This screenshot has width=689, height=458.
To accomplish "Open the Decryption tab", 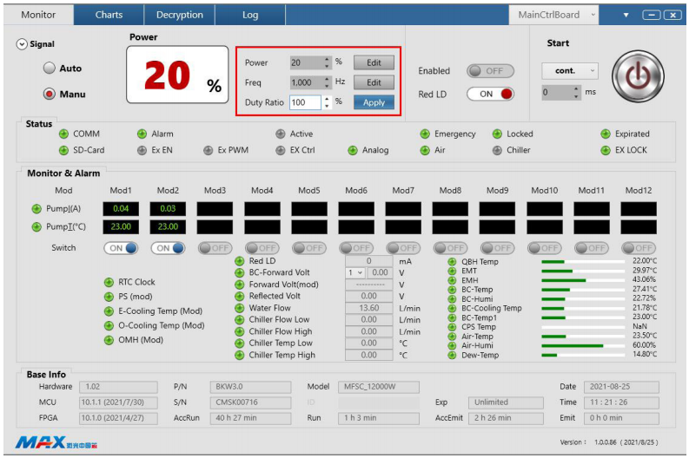I will coord(180,15).
